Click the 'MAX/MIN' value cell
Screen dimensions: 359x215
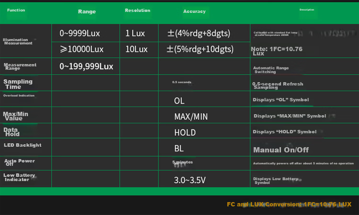191,117
